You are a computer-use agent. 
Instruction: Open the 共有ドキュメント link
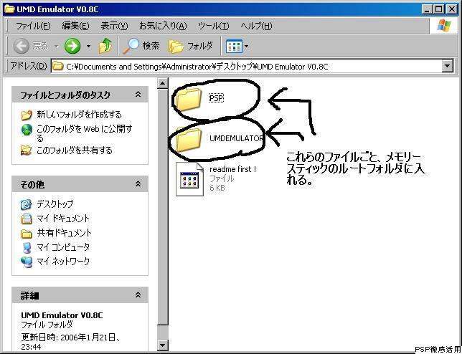[65, 233]
